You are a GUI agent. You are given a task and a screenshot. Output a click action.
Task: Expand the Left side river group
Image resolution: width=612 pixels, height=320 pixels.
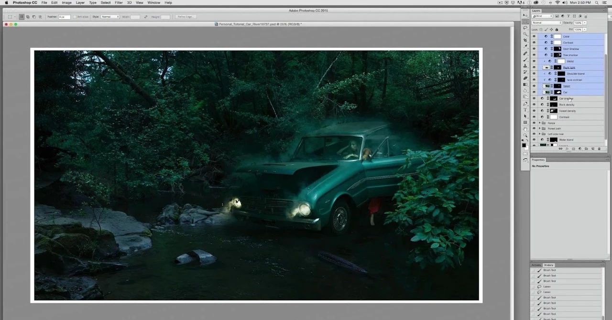tap(540, 134)
